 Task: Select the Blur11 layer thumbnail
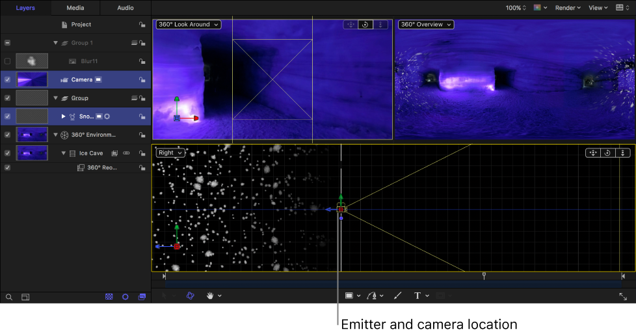(x=32, y=61)
